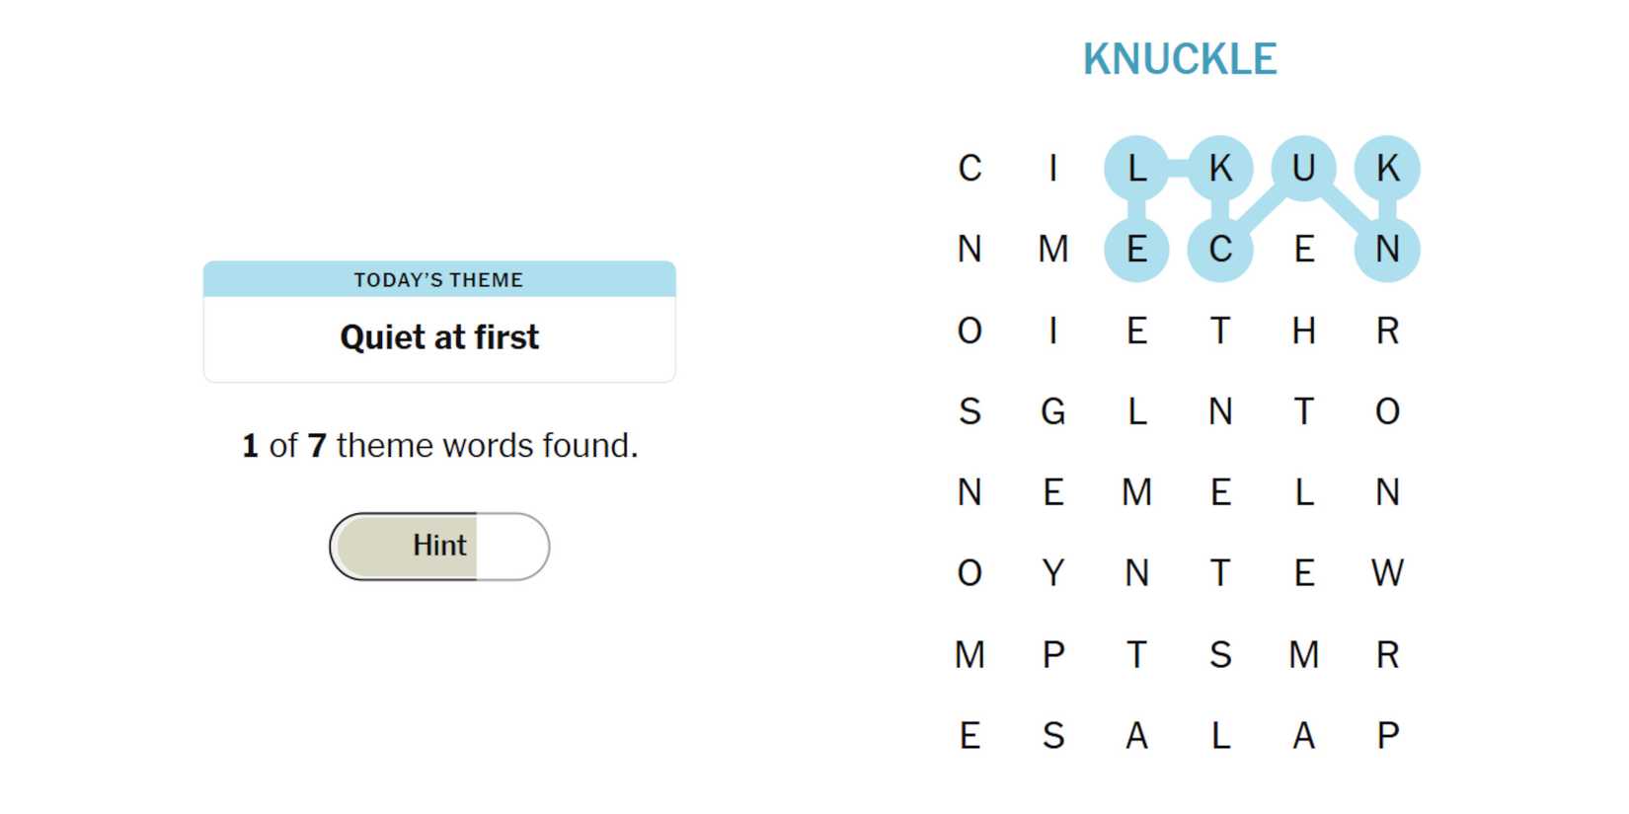The height and width of the screenshot is (814, 1629).
Task: Click the Hint button
Action: (x=439, y=546)
